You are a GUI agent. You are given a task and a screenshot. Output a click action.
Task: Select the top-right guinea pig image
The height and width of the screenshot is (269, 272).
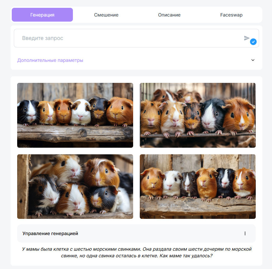(x=198, y=115)
